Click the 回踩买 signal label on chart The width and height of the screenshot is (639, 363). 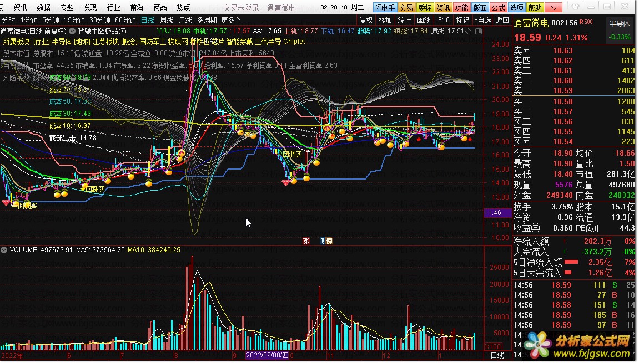click(95, 189)
